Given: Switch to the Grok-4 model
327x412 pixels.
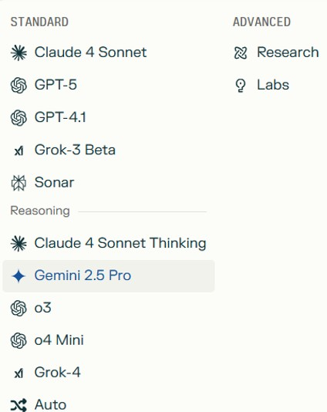Looking at the screenshot, I should pyautogui.click(x=109, y=373).
